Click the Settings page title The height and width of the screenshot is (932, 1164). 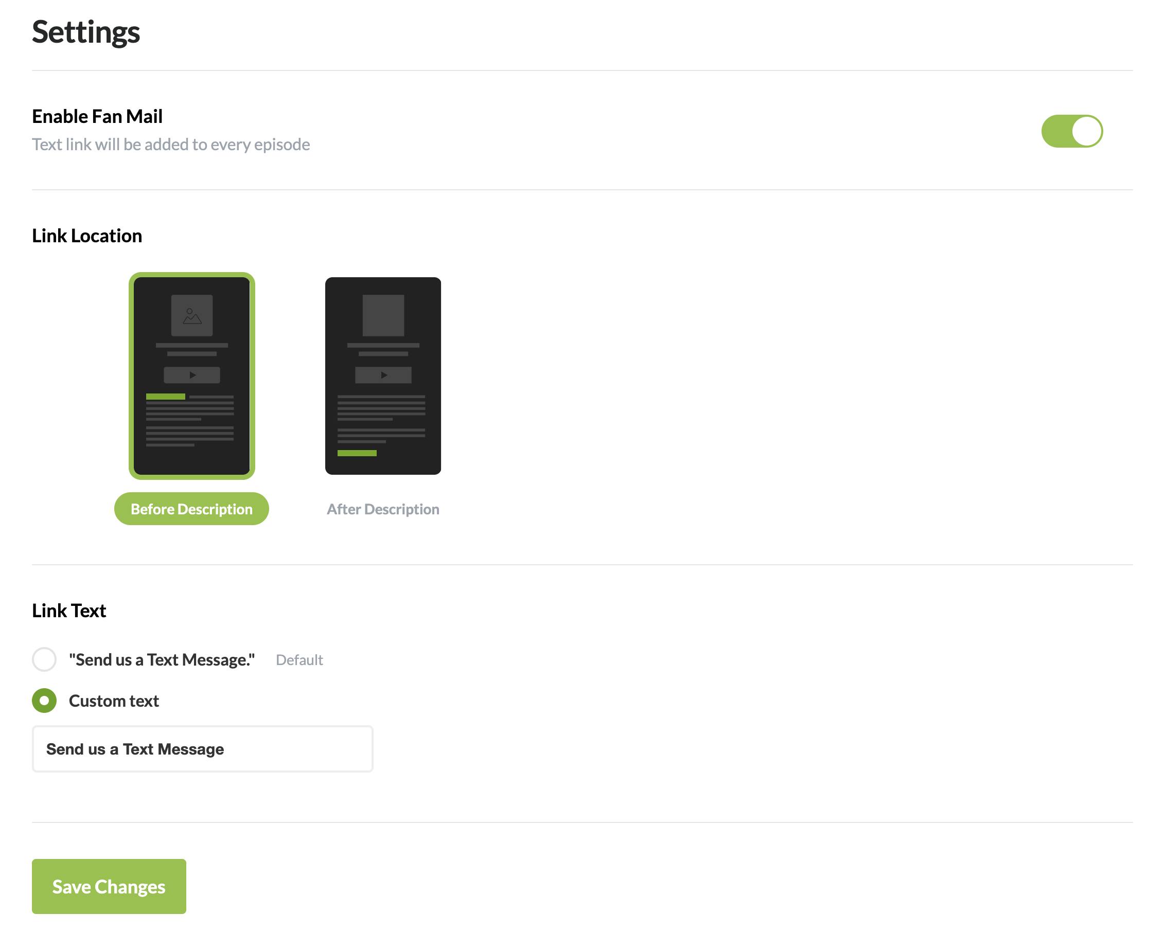[x=86, y=32]
